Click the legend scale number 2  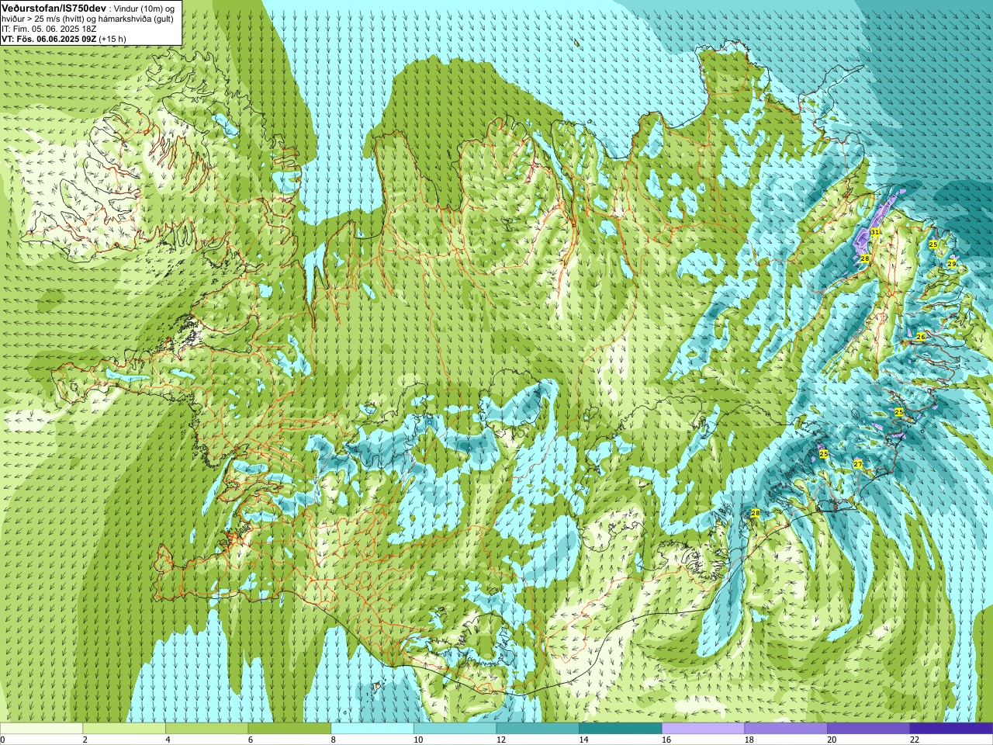(85, 740)
